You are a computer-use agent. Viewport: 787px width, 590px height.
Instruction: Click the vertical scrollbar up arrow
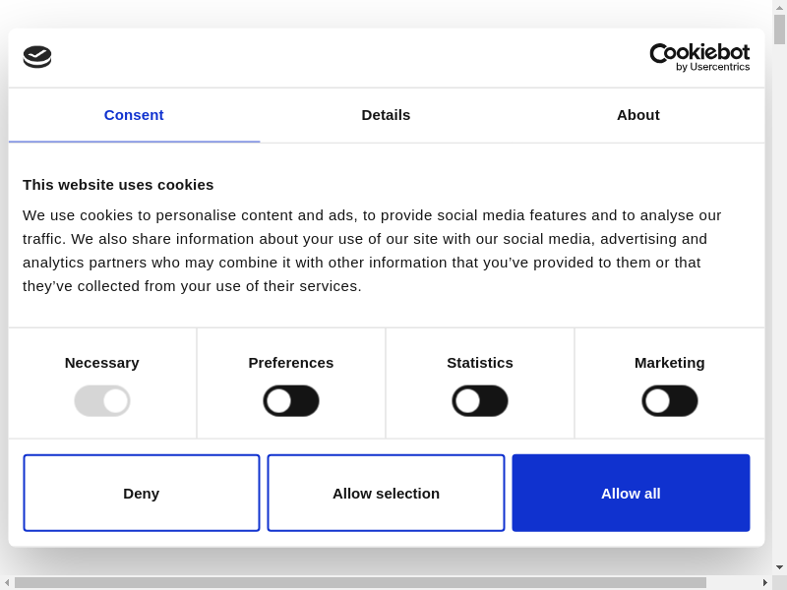779,7
